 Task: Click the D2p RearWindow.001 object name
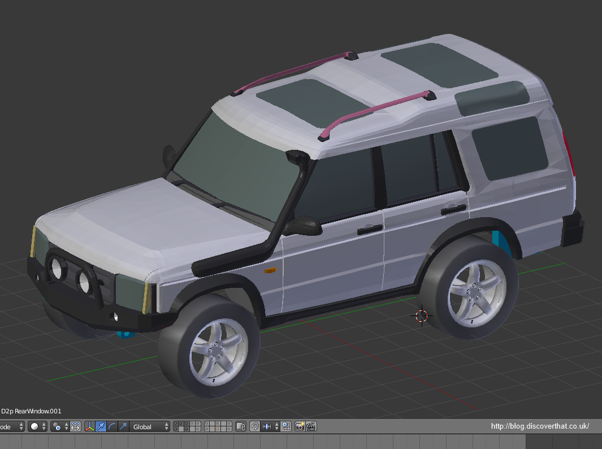(x=31, y=411)
